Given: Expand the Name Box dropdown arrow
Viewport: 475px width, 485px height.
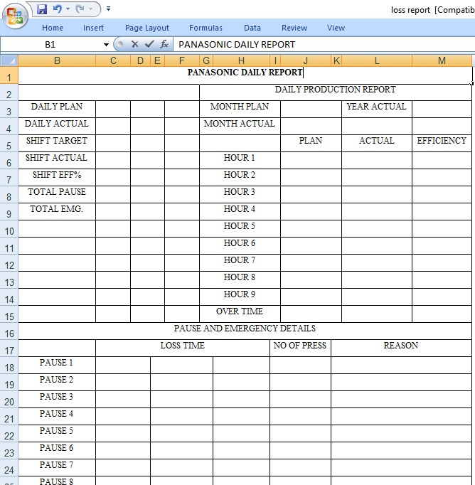Looking at the screenshot, I should coord(106,45).
